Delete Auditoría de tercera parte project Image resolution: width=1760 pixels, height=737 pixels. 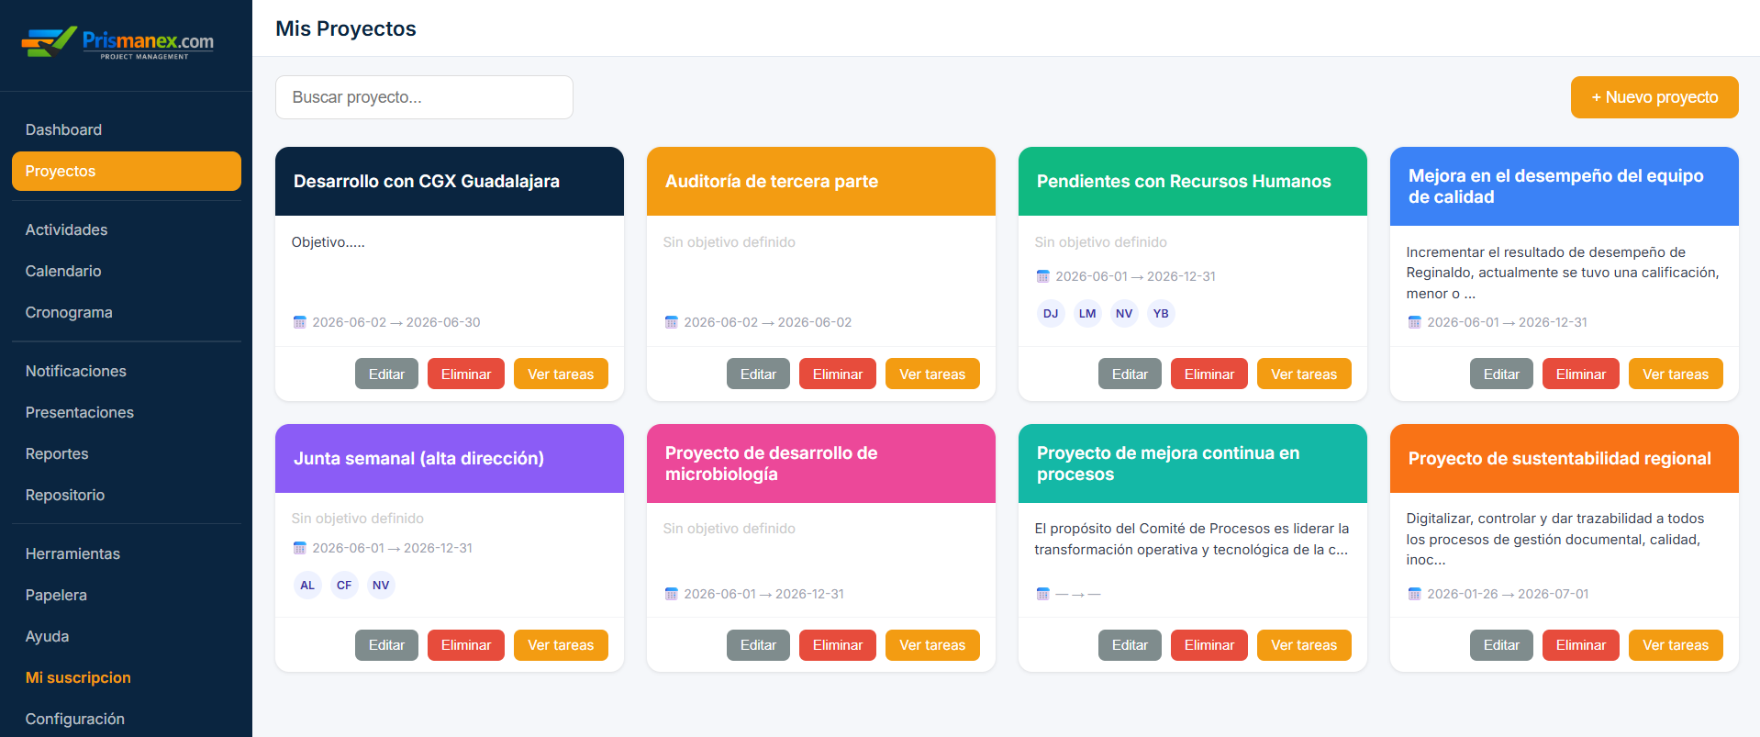[838, 374]
